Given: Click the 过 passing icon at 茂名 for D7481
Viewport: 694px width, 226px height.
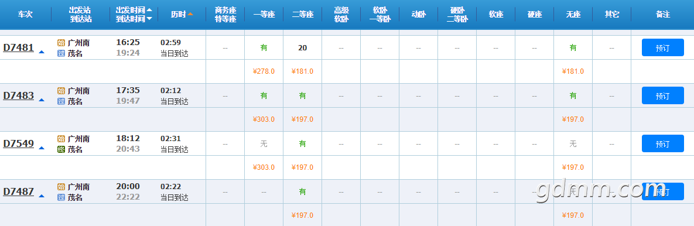Looking at the screenshot, I should [61, 53].
